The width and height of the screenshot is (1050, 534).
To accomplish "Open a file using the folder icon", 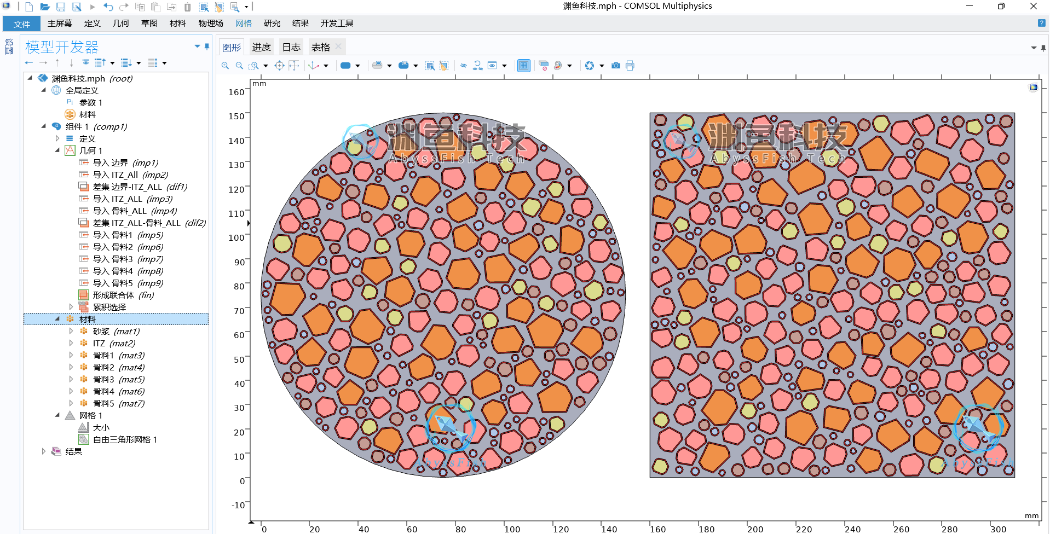I will (45, 7).
